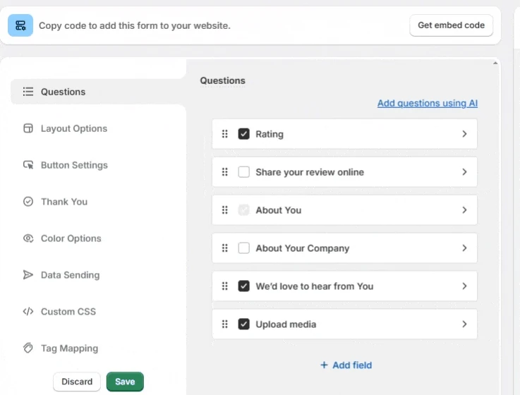Click the About Your Company label

303,248
